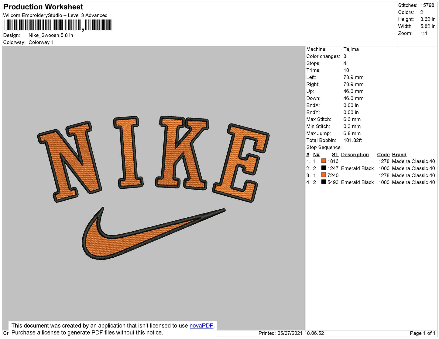Select code 1278 in stop row 3

tap(384, 175)
